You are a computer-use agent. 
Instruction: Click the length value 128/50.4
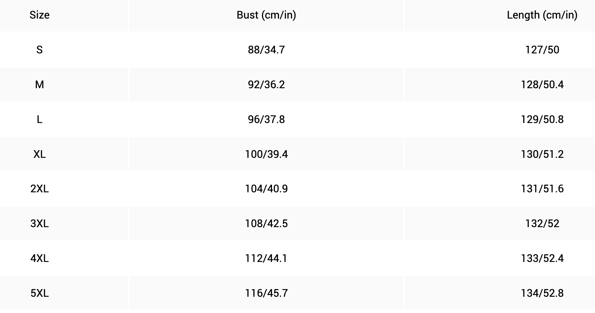pyautogui.click(x=542, y=85)
